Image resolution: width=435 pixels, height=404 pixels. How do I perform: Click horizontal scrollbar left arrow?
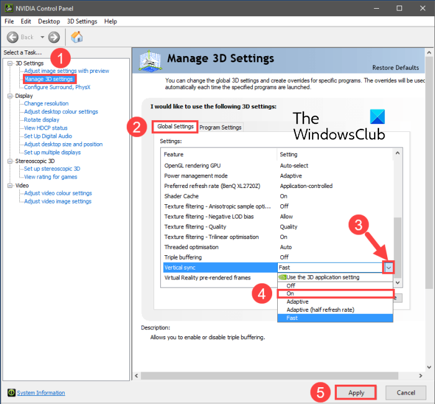[x=137, y=375]
